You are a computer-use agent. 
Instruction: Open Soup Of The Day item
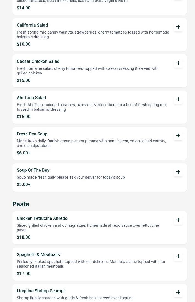pos(33,170)
